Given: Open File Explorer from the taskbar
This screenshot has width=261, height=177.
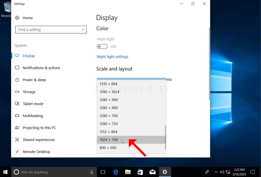Looking at the screenshot, I should [x=128, y=172].
